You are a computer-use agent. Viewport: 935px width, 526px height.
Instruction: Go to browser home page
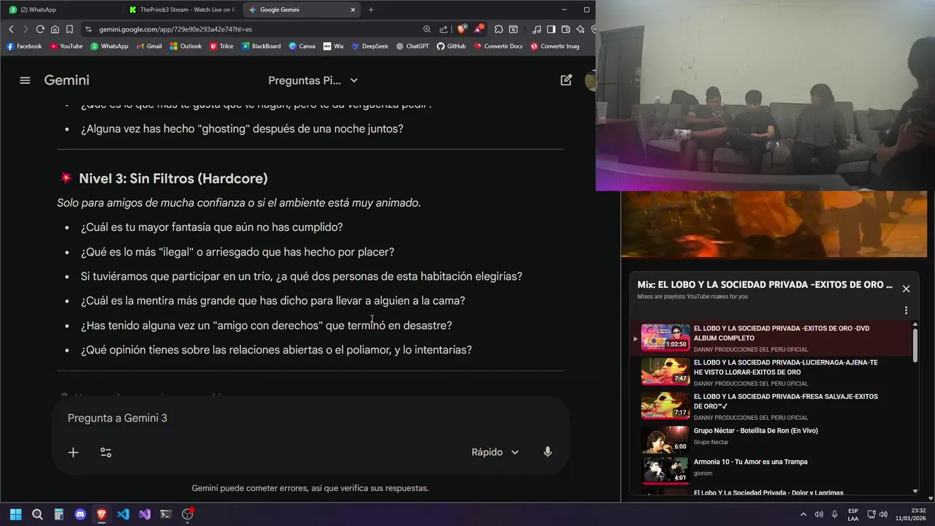click(x=55, y=29)
